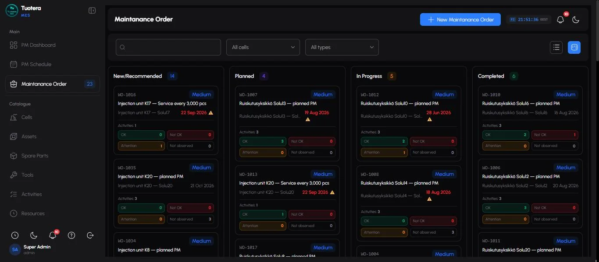Click the logout icon in sidebar footer

[x=90, y=235]
